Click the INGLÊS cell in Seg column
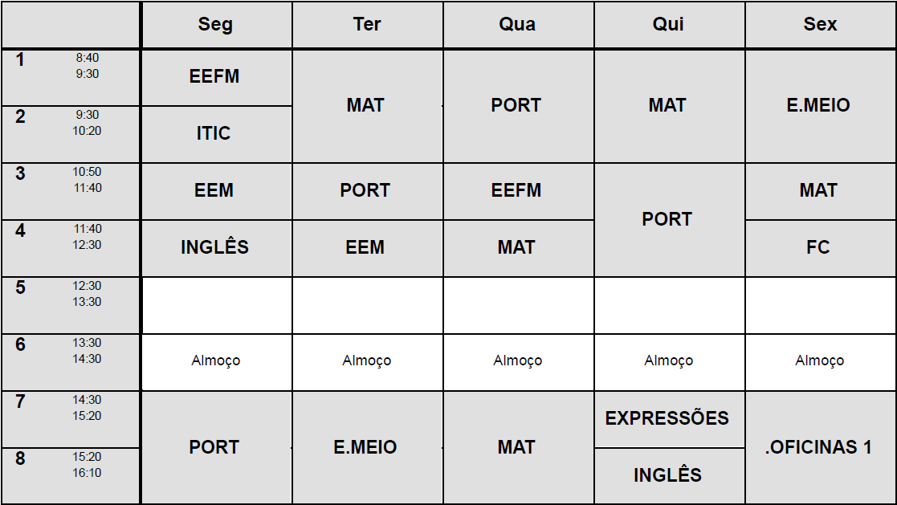Viewport: 897px width, 505px height. (x=214, y=247)
